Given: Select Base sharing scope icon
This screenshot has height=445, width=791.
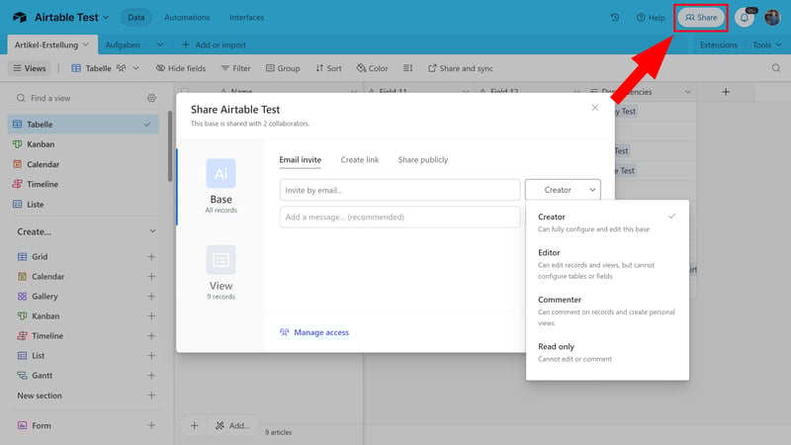Looking at the screenshot, I should click(220, 173).
